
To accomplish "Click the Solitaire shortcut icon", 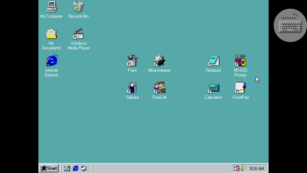I will click(x=132, y=88).
